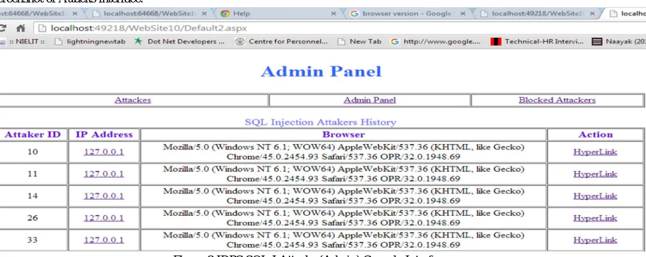Click the Browser column header
The image size is (646, 257).
click(x=343, y=134)
